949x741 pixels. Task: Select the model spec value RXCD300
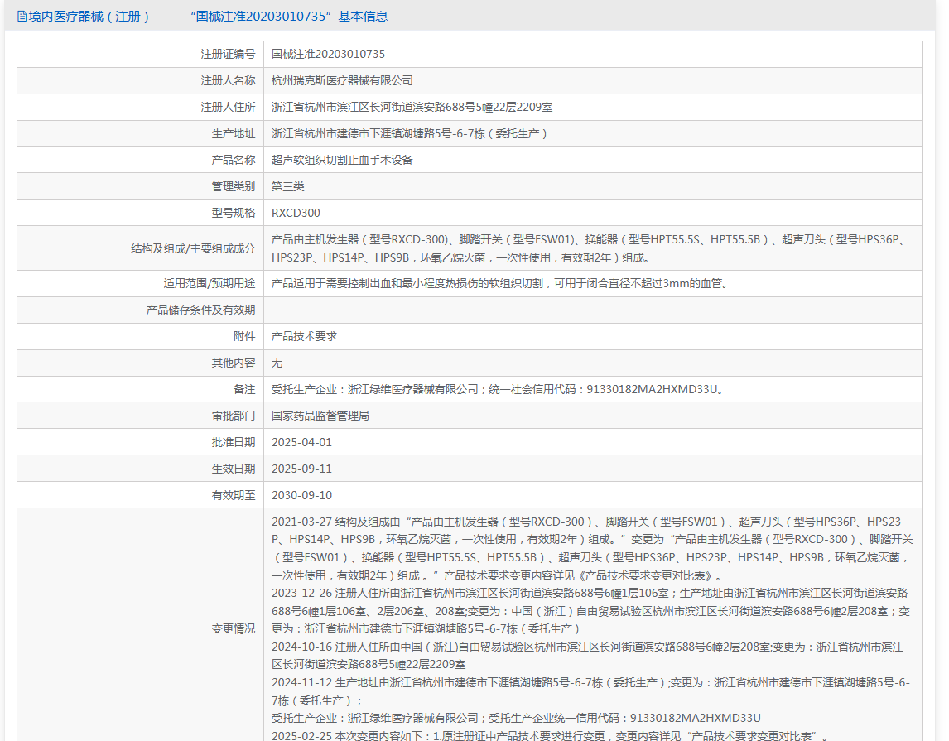coord(296,213)
